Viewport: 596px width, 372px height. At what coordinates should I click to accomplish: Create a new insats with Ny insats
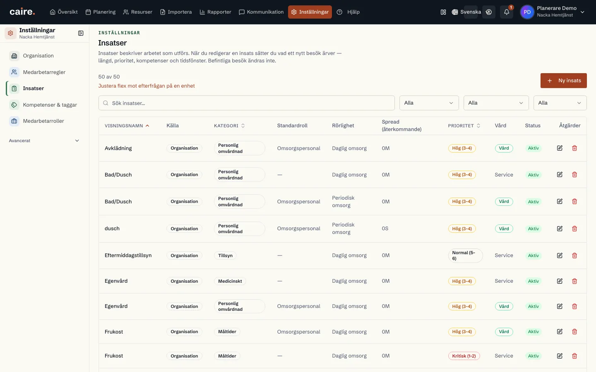pyautogui.click(x=564, y=81)
